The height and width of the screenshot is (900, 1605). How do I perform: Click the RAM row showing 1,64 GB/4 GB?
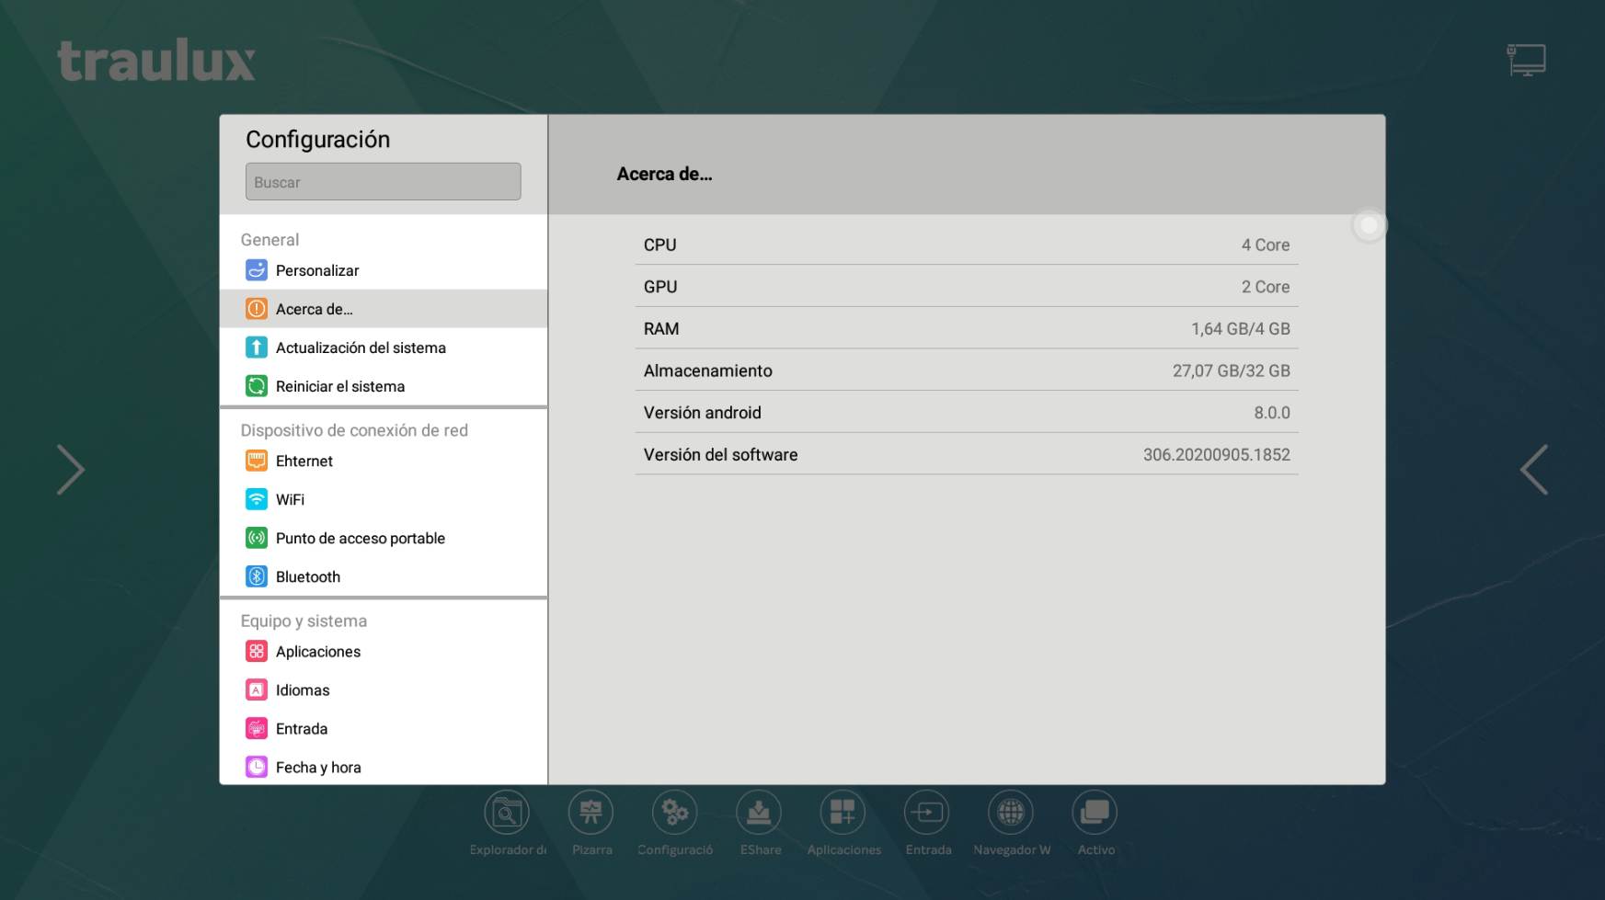(967, 329)
